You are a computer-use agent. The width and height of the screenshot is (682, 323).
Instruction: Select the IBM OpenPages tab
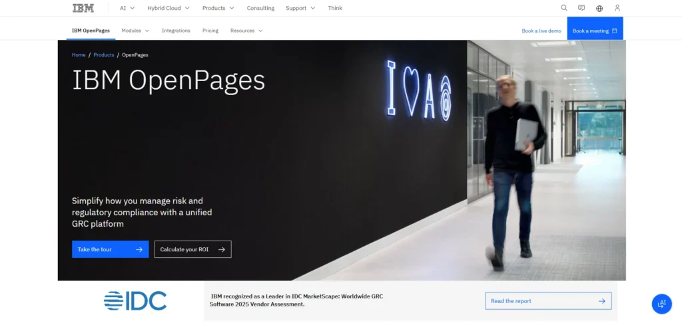click(91, 31)
